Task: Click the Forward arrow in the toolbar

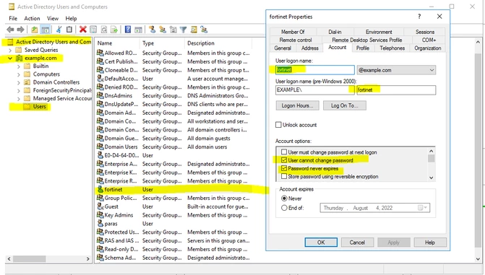Action: (21, 30)
